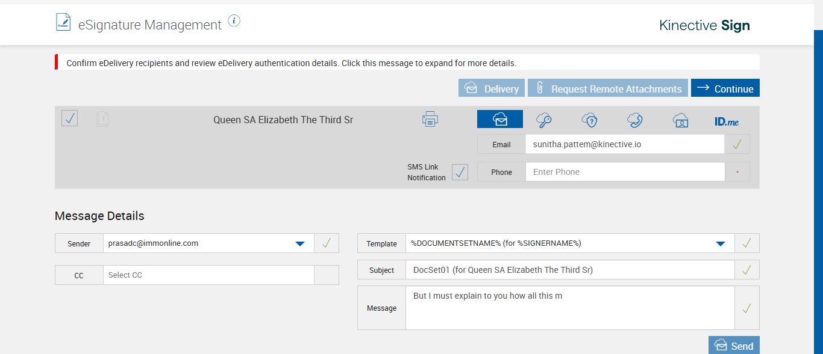The width and height of the screenshot is (823, 354).
Task: Open the Template dropdown arrow
Action: coord(720,243)
